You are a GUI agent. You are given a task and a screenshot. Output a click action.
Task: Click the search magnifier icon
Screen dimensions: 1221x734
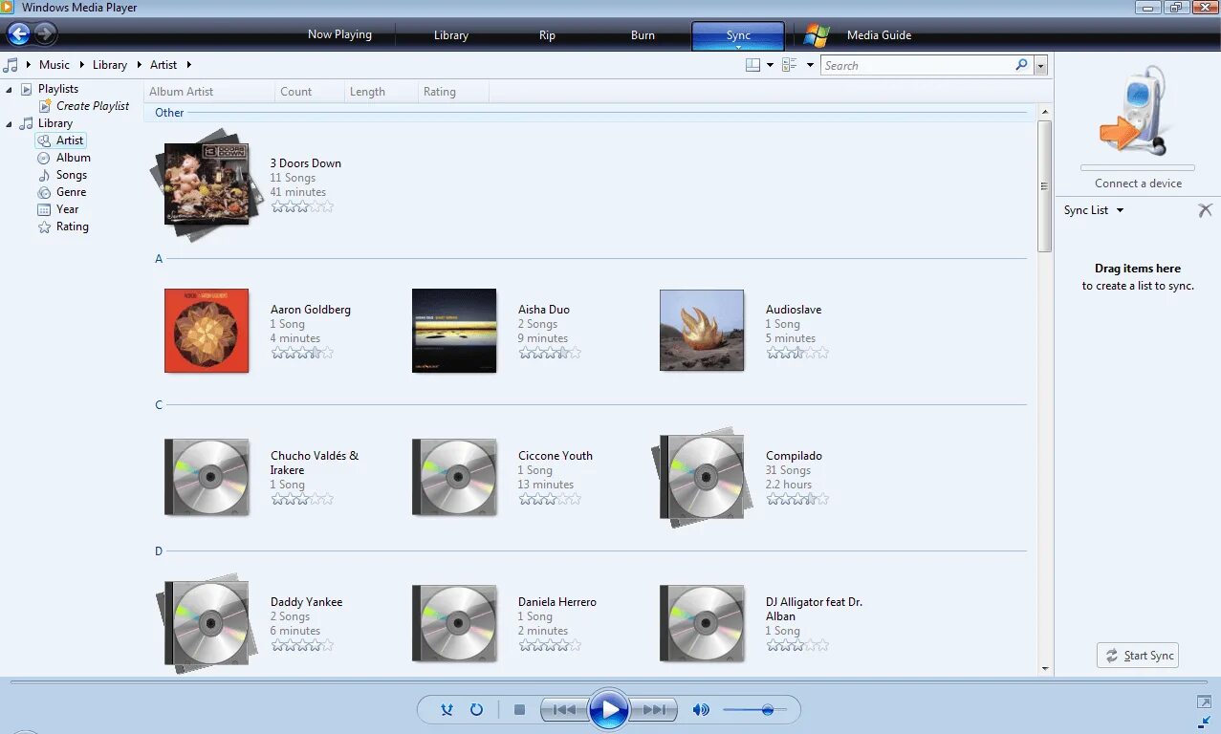[x=1022, y=65]
